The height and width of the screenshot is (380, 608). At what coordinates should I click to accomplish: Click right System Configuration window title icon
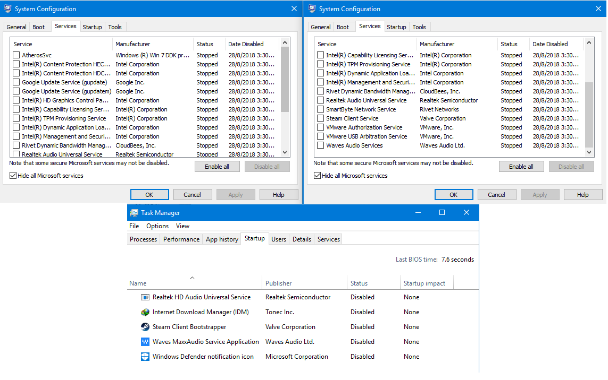click(x=312, y=9)
